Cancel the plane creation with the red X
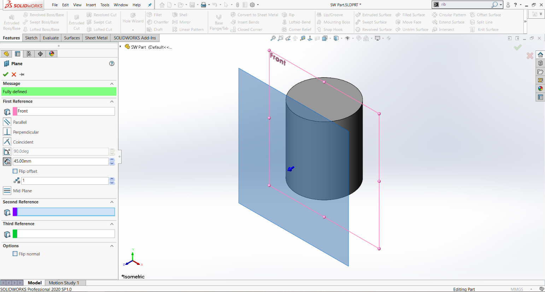 [x=13, y=74]
